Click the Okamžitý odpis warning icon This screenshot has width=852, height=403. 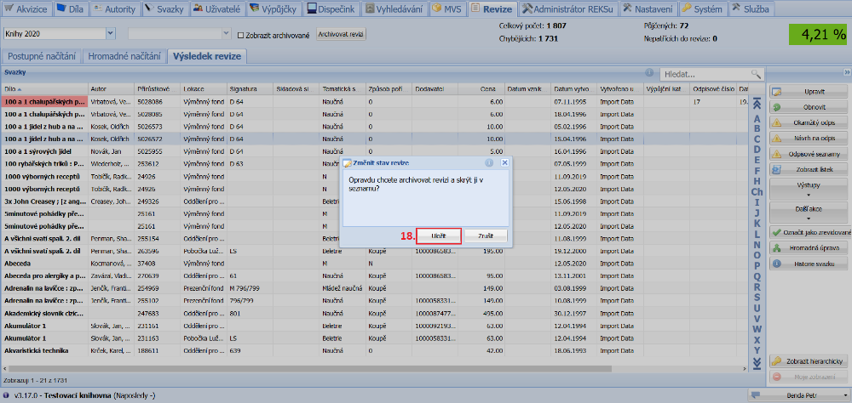click(777, 122)
